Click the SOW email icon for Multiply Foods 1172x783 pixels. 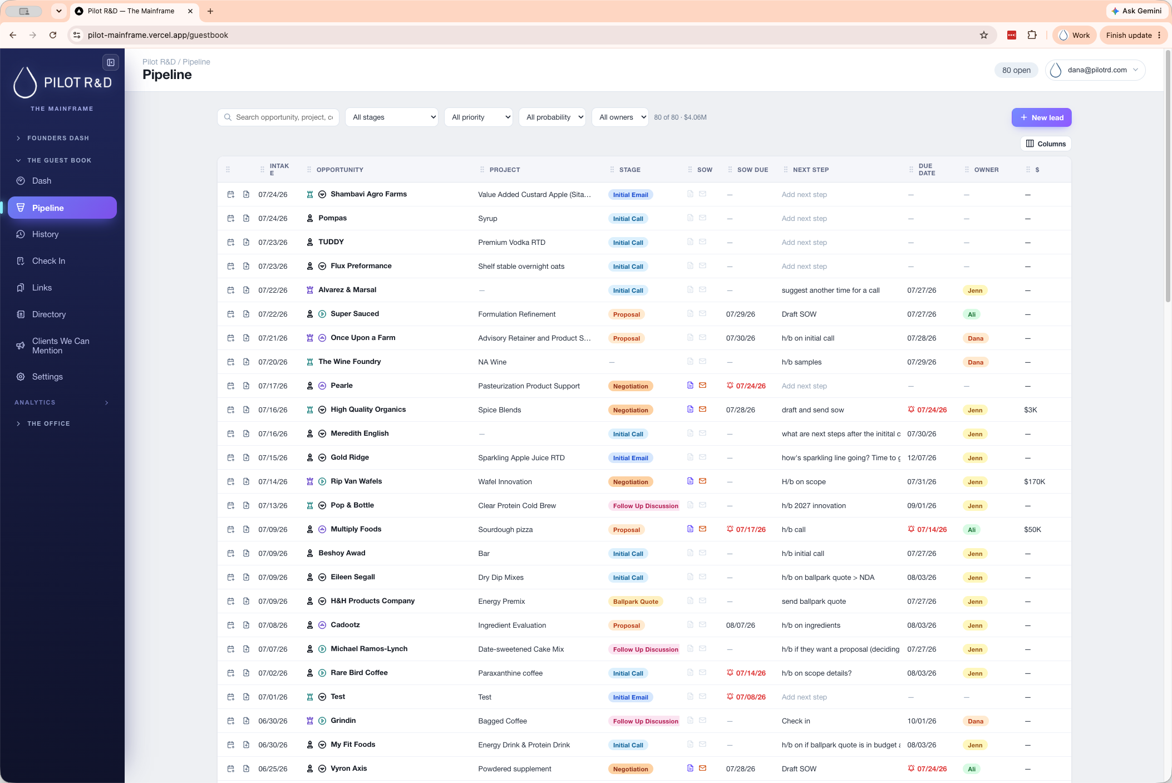pyautogui.click(x=703, y=529)
